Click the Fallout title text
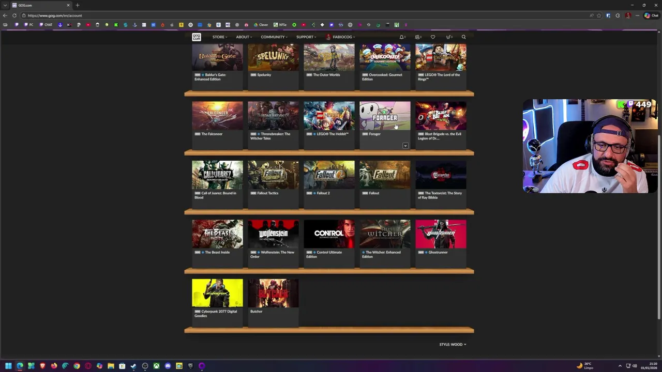Image resolution: width=662 pixels, height=372 pixels. [374, 193]
